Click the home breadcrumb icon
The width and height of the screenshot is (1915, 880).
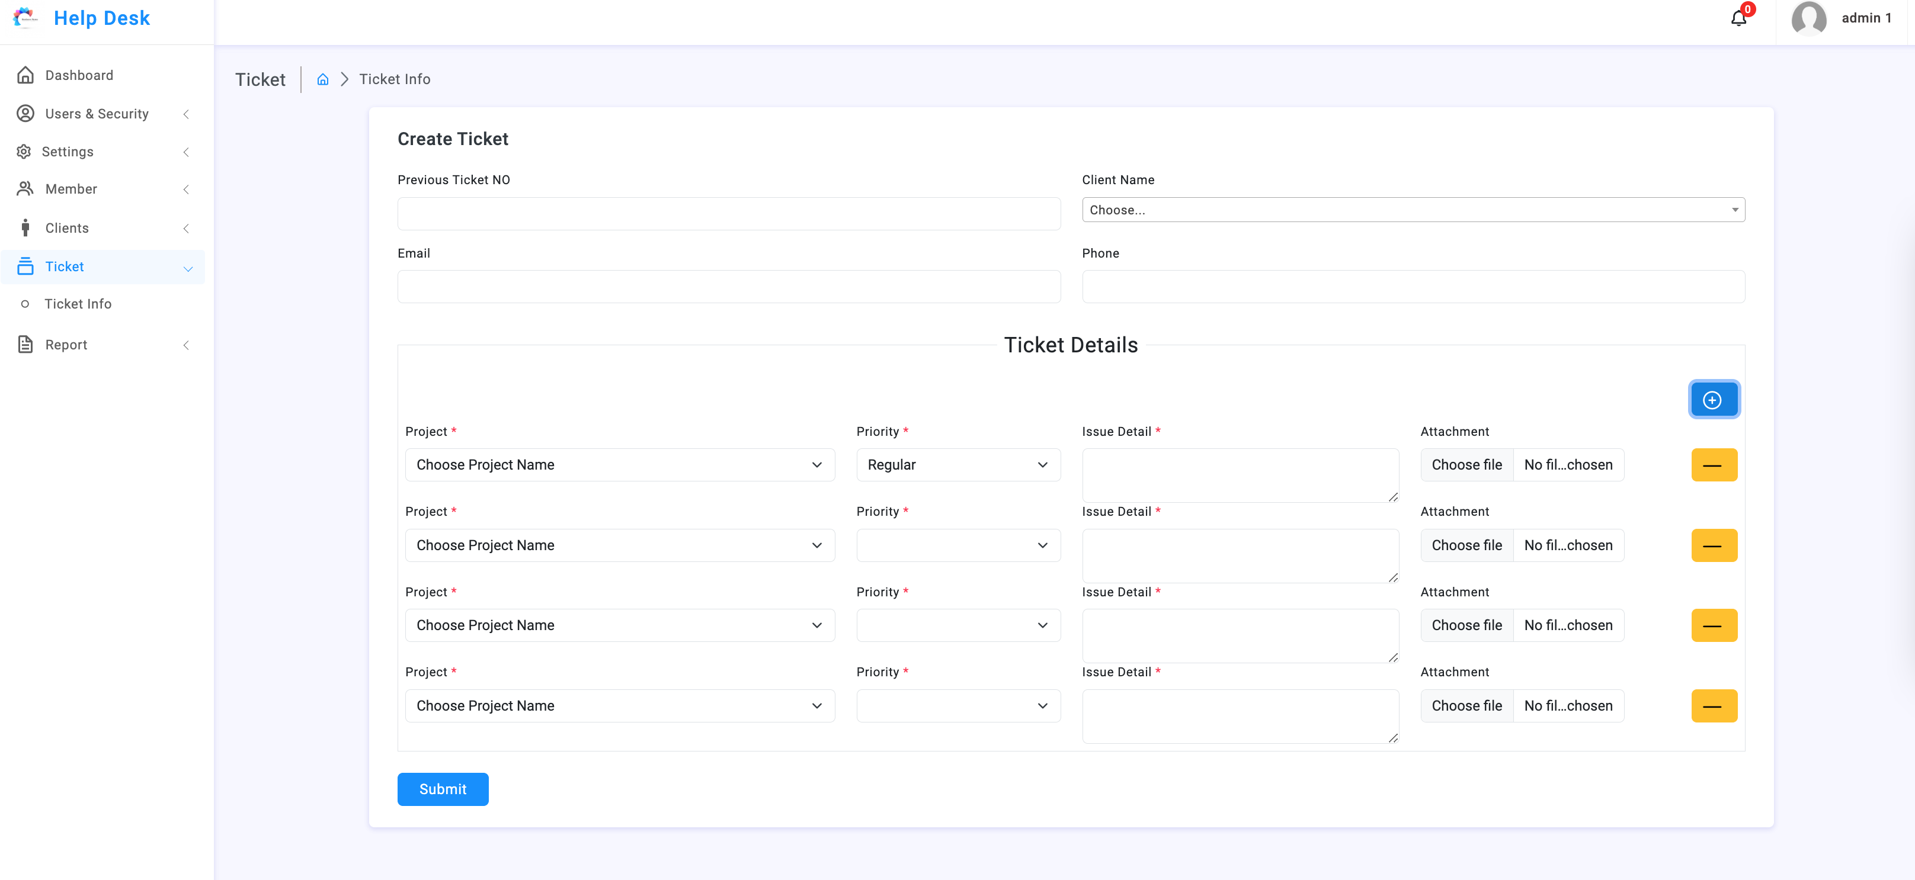(x=323, y=79)
